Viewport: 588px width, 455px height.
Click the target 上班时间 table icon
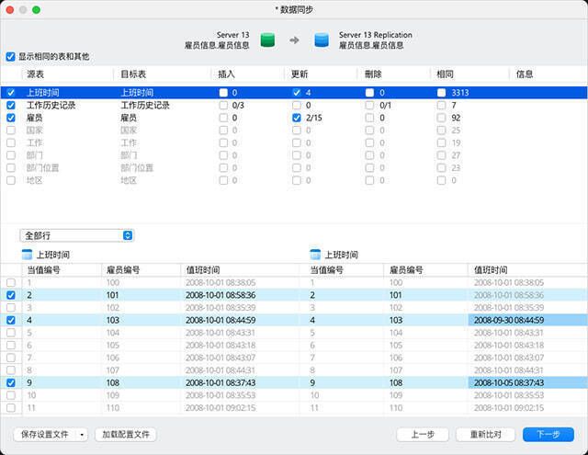[x=315, y=255]
